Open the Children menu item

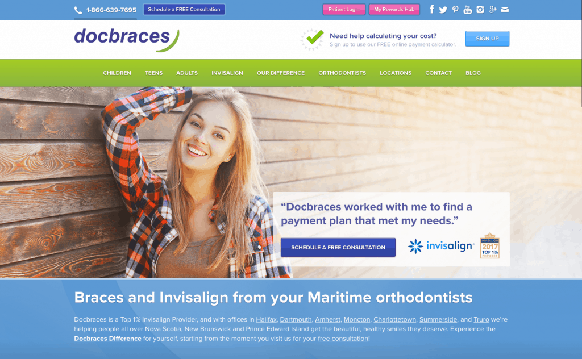(x=117, y=73)
